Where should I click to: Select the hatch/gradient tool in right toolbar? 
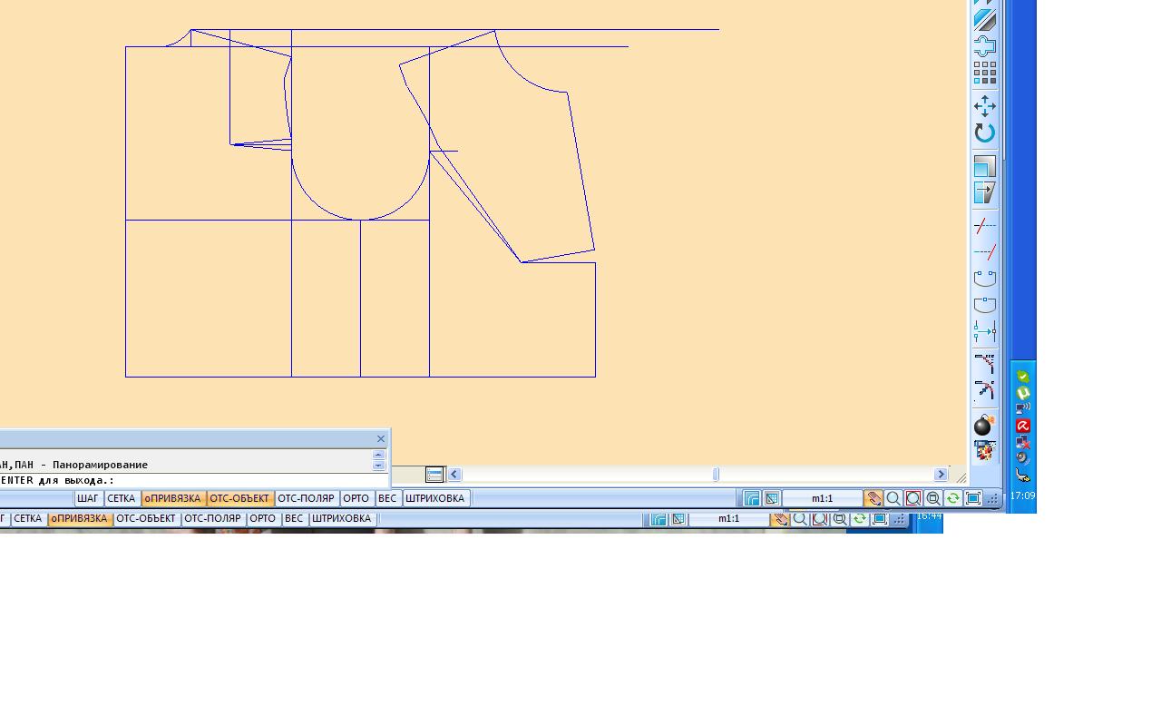[x=984, y=20]
